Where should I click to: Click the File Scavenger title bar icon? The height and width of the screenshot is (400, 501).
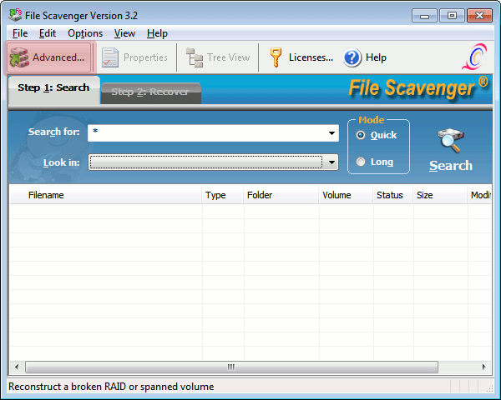pos(15,15)
